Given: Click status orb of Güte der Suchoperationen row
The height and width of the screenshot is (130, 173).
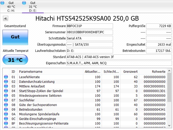Looking at the screenshot, I should [6, 105].
